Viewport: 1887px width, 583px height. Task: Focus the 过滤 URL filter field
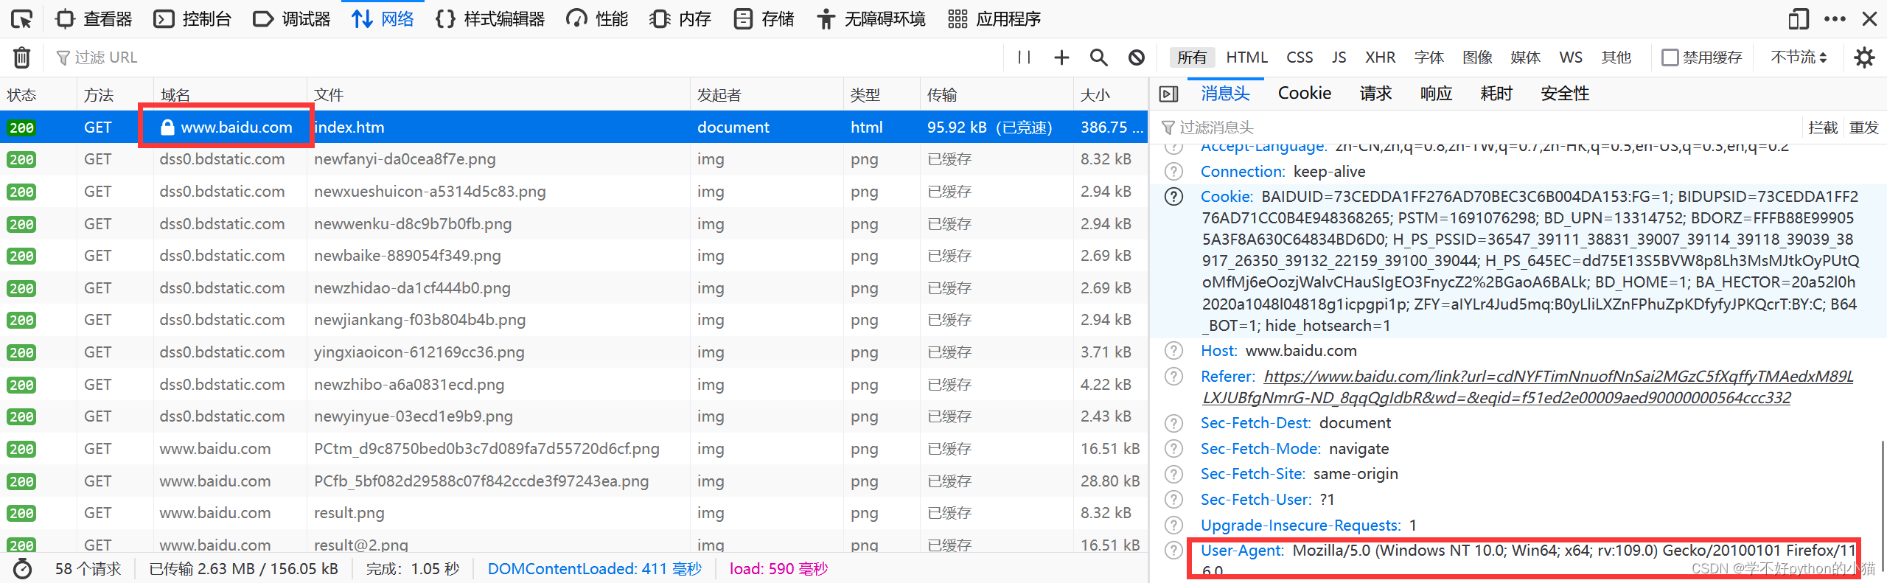pyautogui.click(x=523, y=57)
